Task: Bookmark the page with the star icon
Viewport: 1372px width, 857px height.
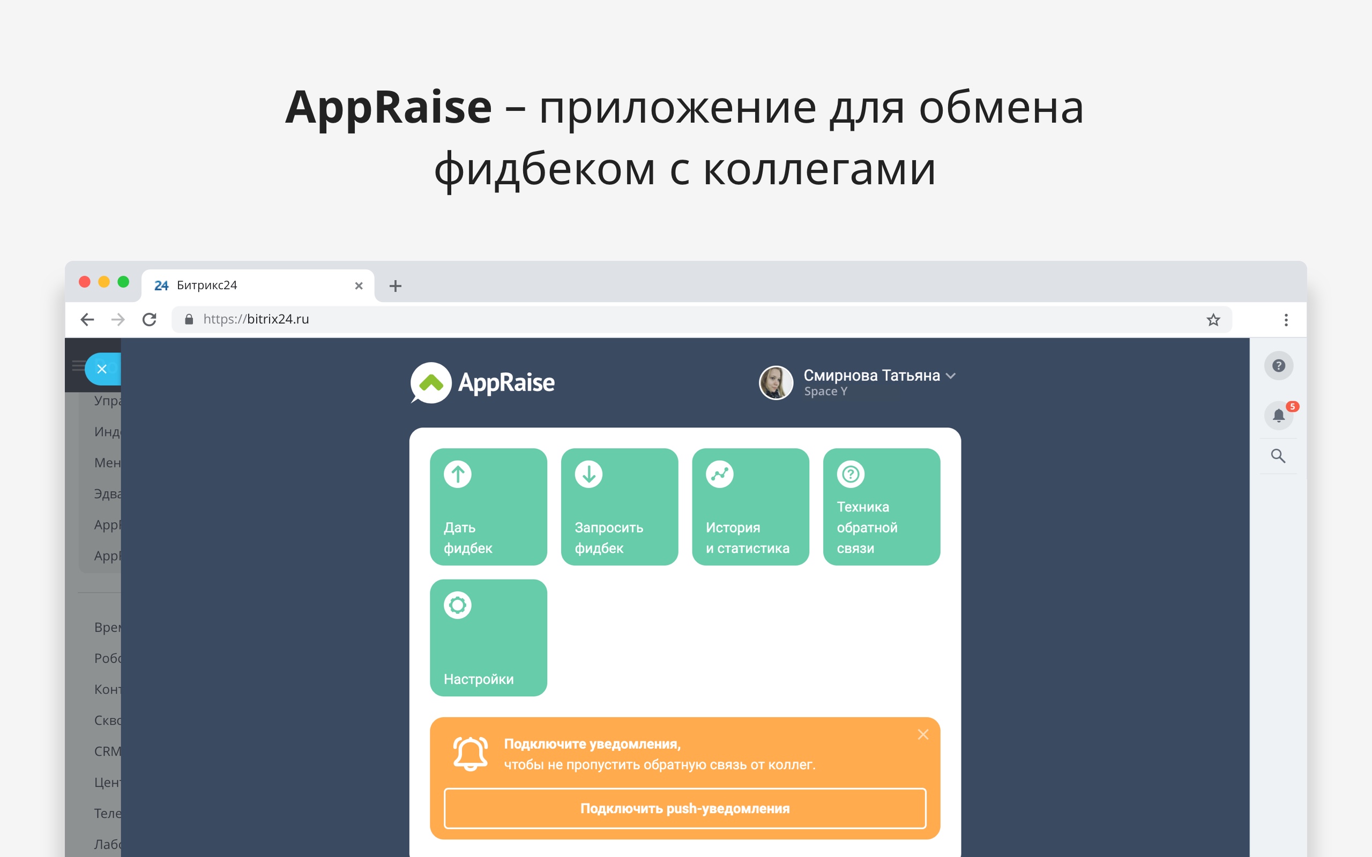Action: point(1214,319)
